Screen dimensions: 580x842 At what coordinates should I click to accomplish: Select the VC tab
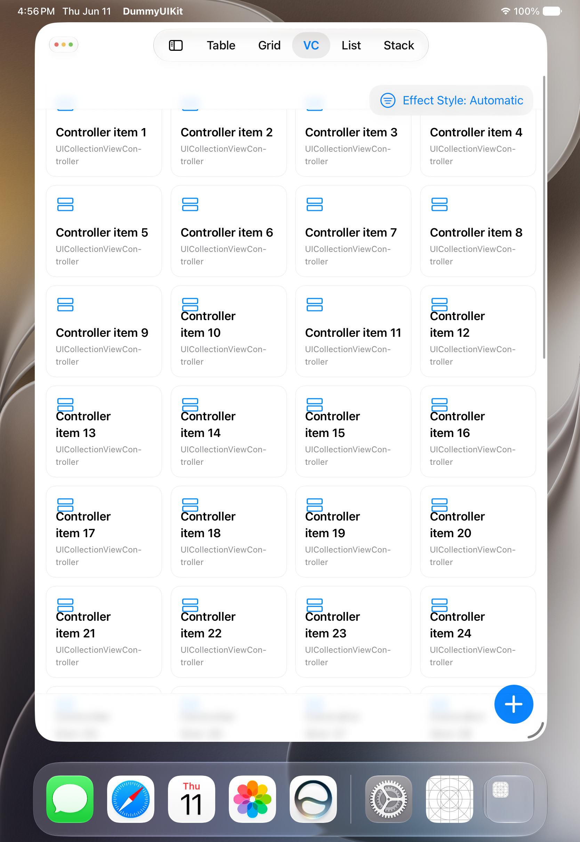pos(311,46)
